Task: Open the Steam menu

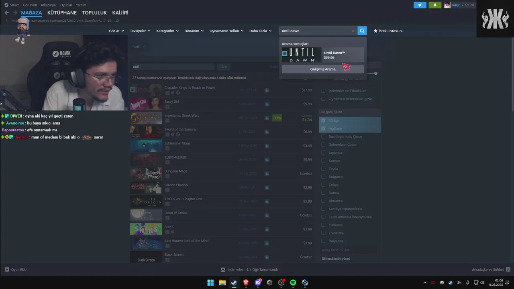Action: pos(14,5)
